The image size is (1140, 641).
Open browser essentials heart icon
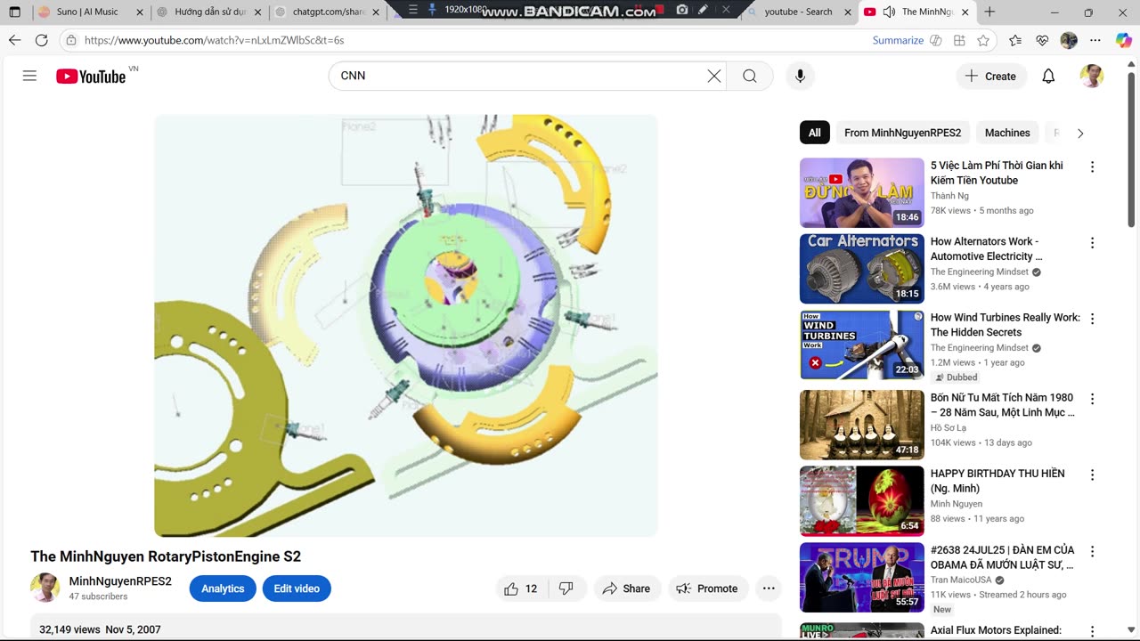[1042, 40]
